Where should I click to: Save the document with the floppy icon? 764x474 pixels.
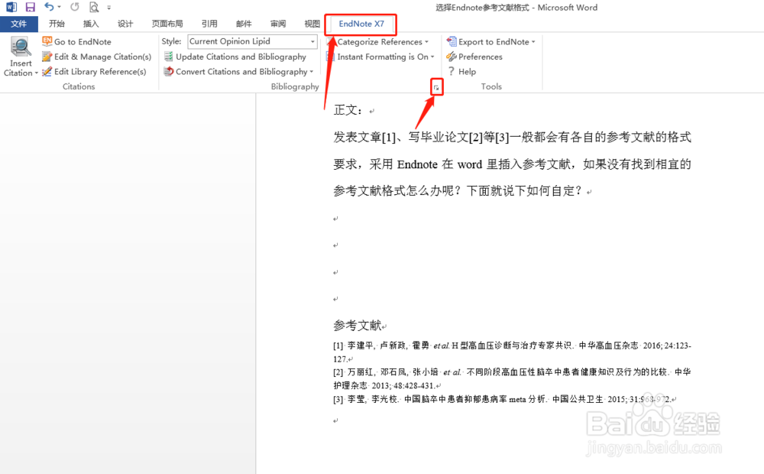(x=31, y=7)
